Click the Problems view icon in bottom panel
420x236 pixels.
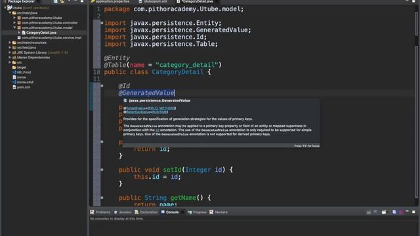click(92, 212)
